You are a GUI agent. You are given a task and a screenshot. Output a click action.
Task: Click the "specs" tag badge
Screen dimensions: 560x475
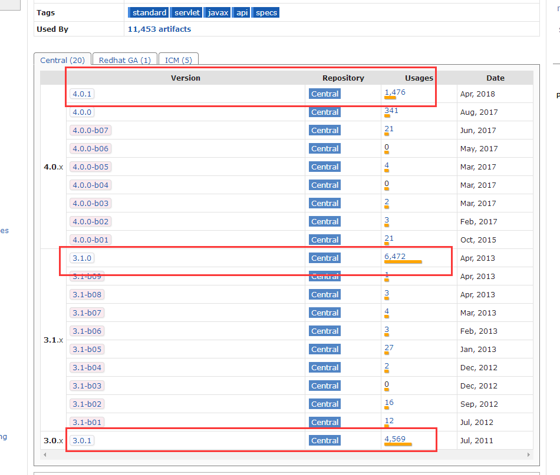point(265,12)
